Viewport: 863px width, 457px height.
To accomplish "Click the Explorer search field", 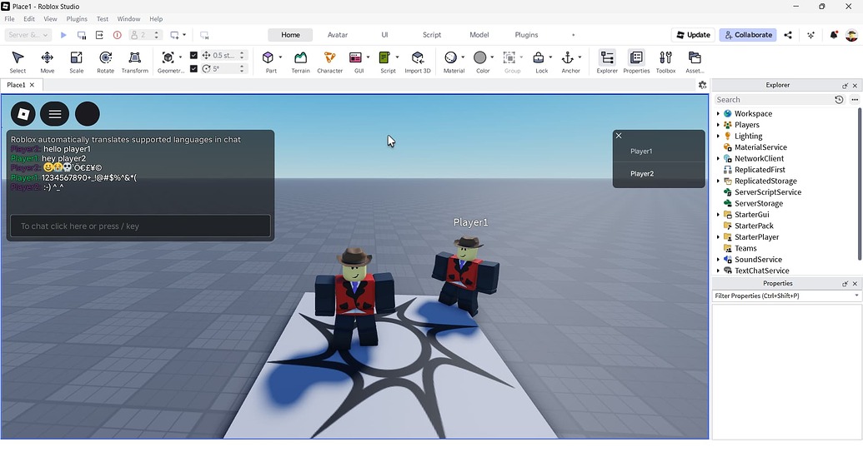I will pos(773,99).
